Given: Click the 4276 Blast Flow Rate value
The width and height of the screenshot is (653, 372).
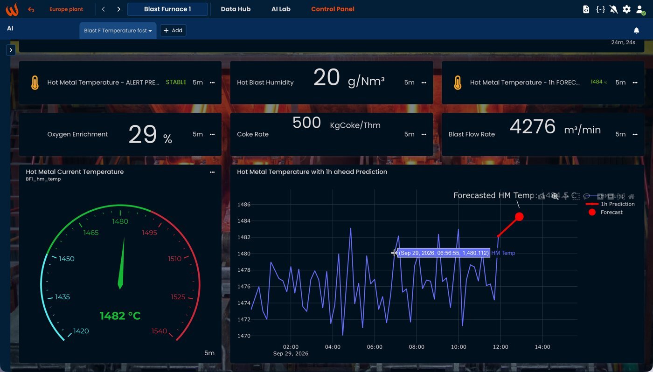Looking at the screenshot, I should pos(533,126).
